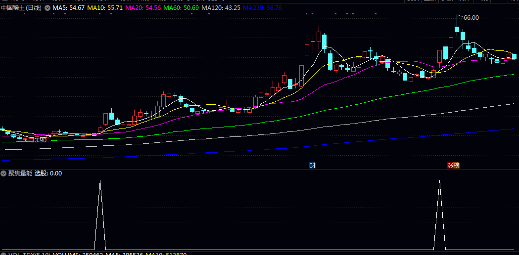Select the MA60 moving average label
The image size is (519, 255).
[x=181, y=8]
